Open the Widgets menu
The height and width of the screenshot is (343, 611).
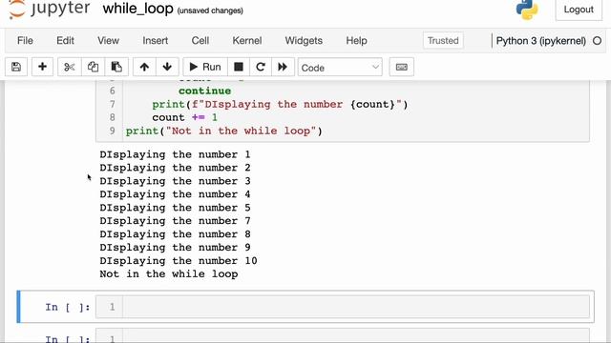(304, 40)
